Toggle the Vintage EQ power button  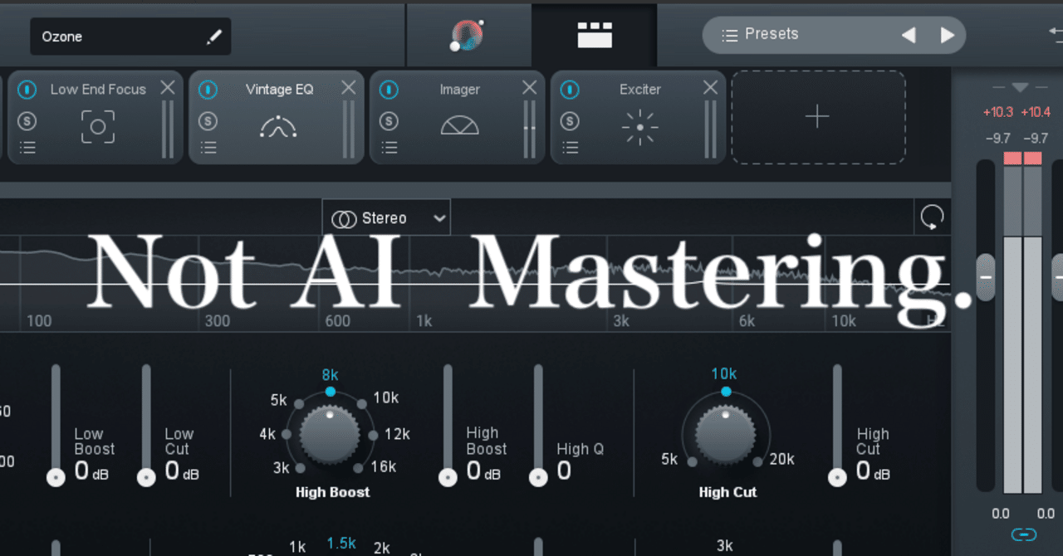208,89
